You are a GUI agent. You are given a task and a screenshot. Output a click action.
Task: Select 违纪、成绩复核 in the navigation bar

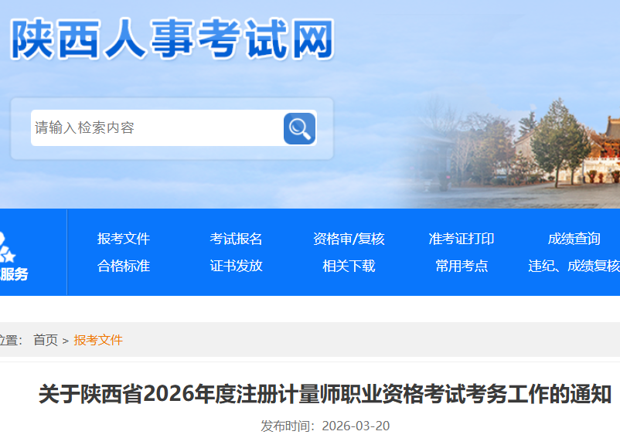coord(574,266)
